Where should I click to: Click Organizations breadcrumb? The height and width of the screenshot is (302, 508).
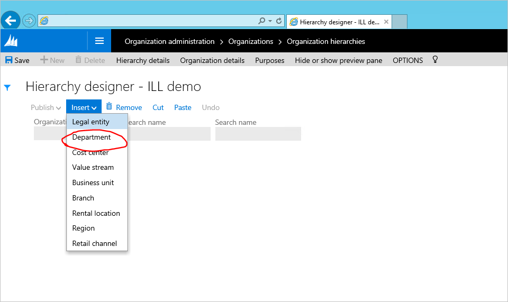(x=250, y=41)
